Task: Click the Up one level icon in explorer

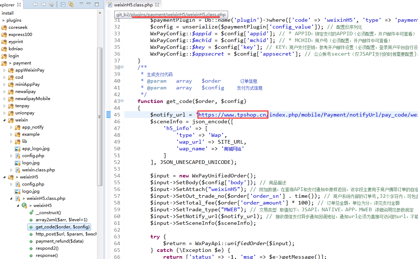Action: point(51,5)
